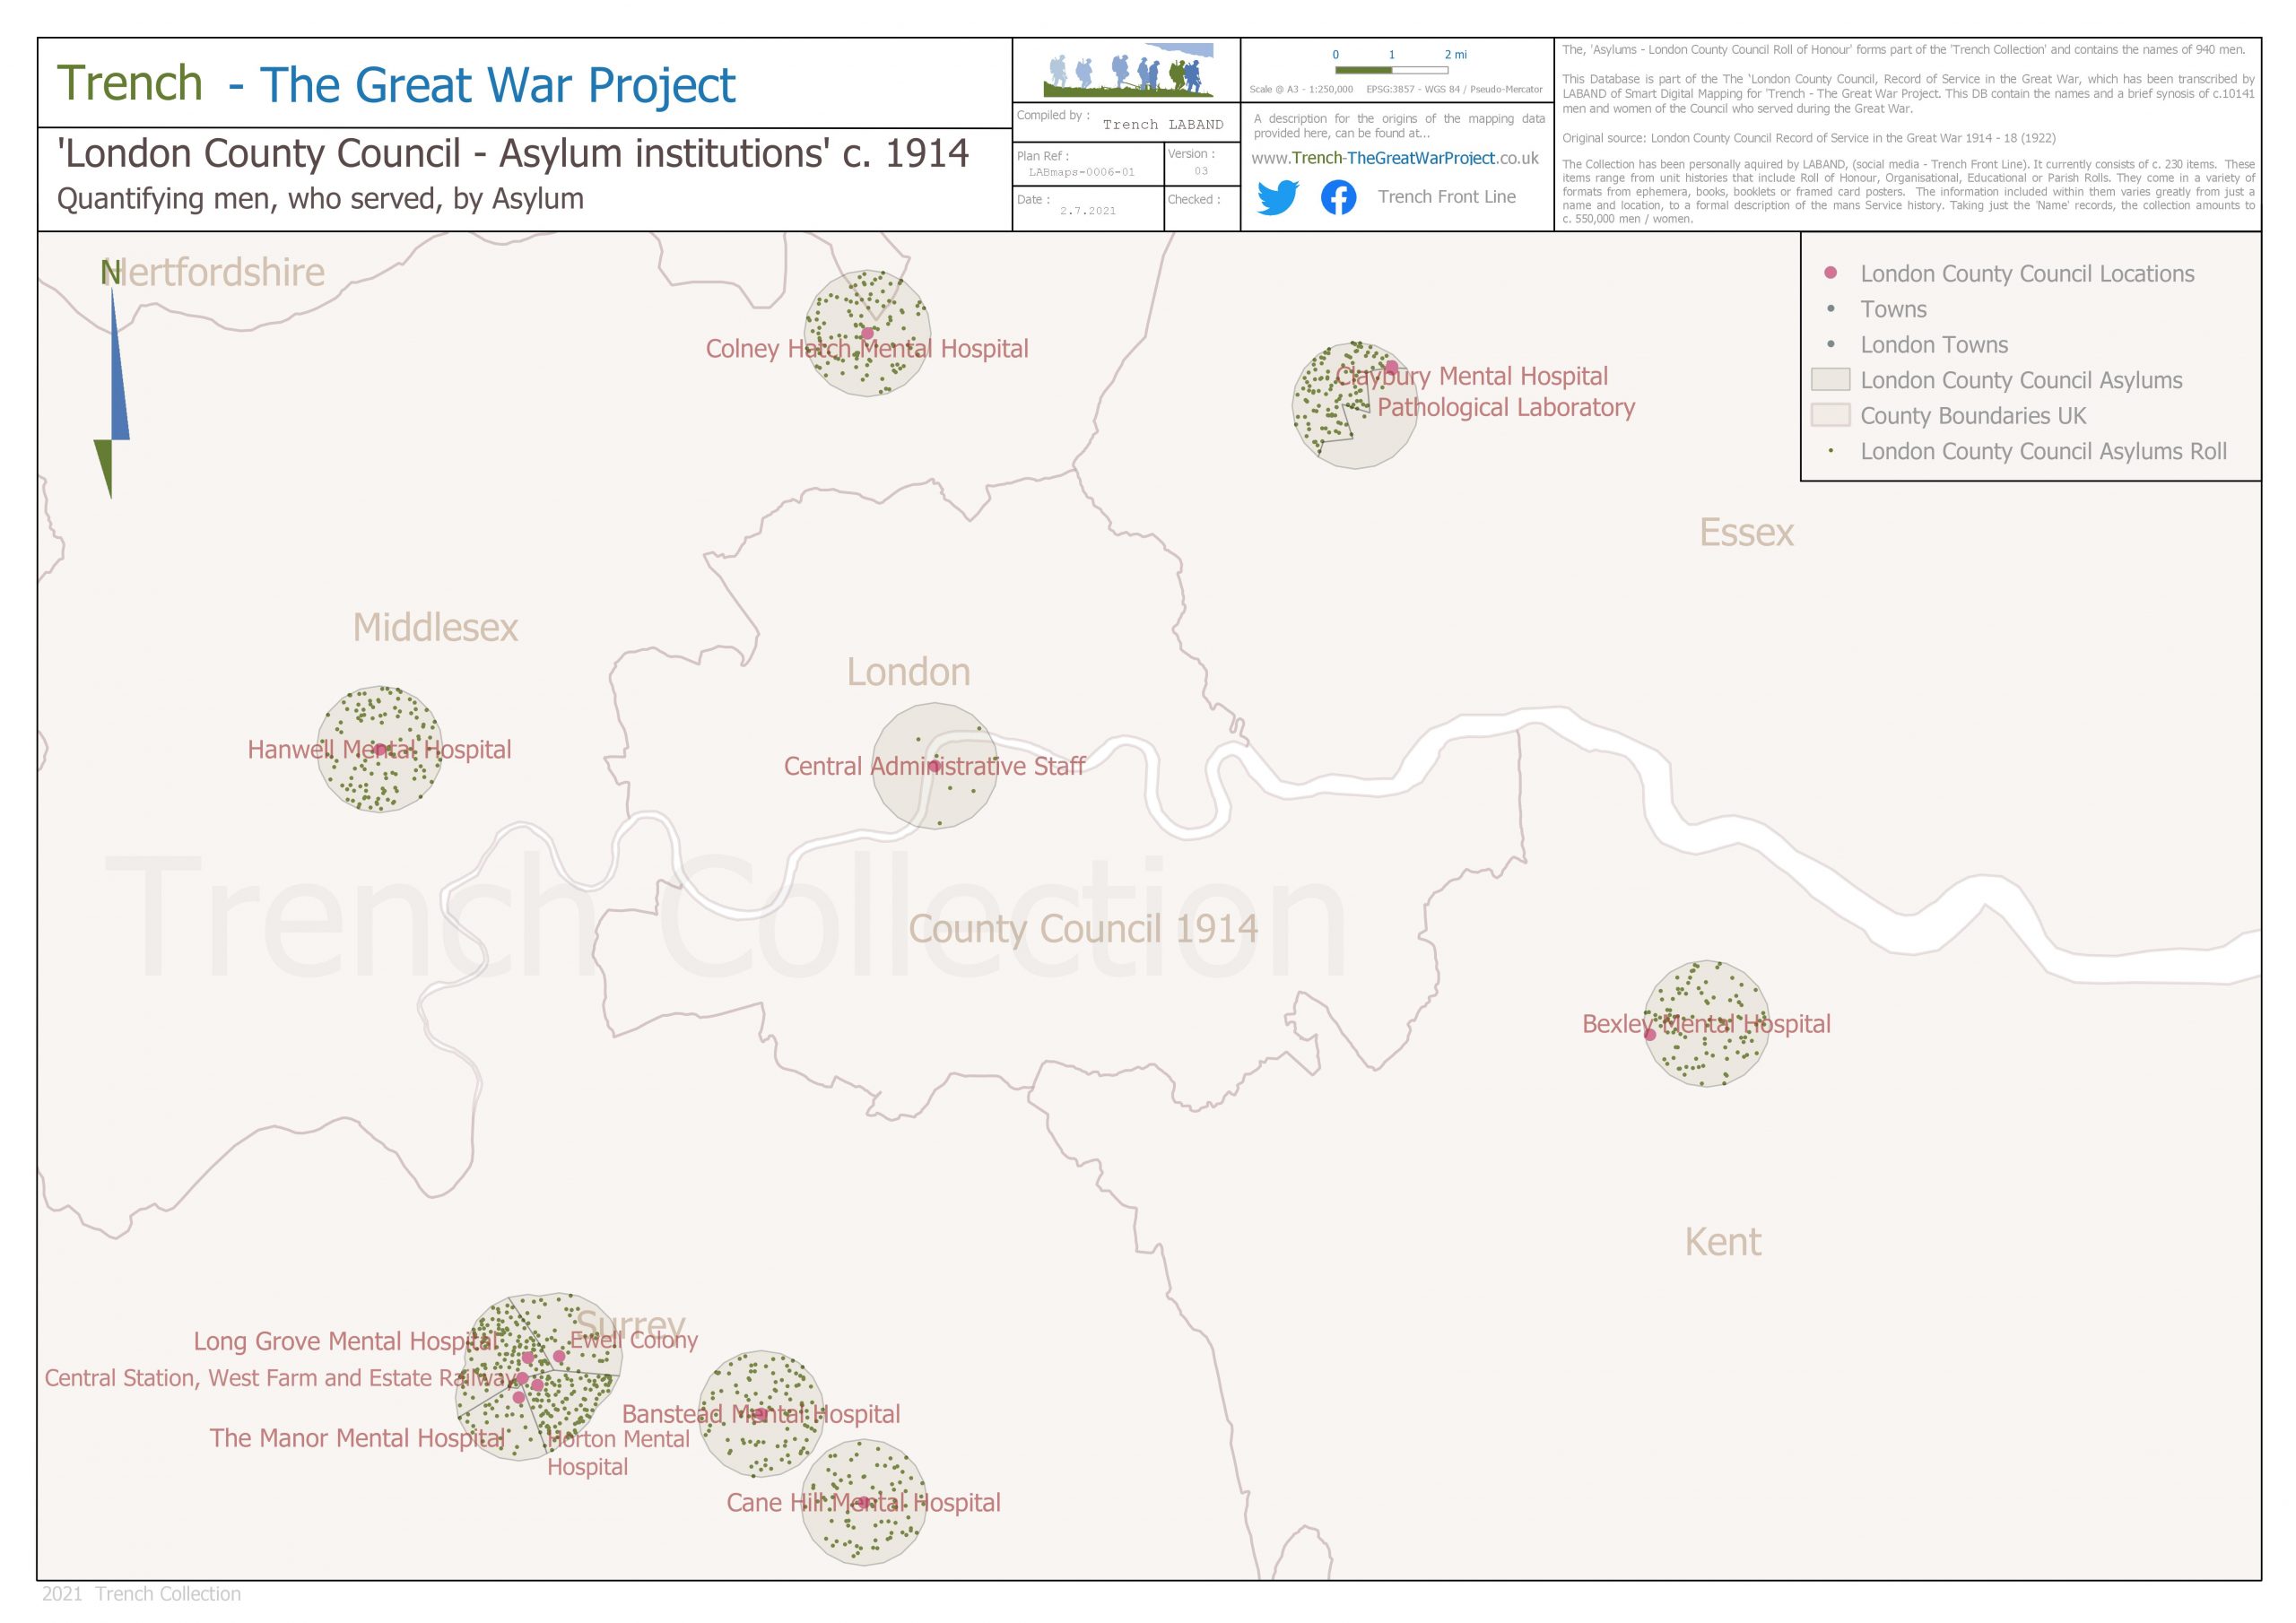Open the Trench-TheGreatWarProject.co.uk website link
This screenshot has height=1623, width=2296.
coord(1394,158)
